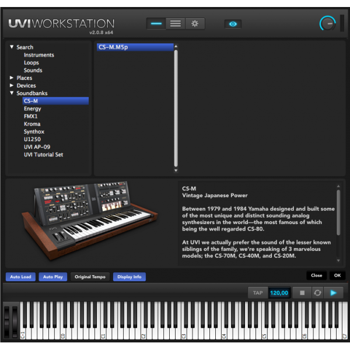Open the settings gear icon
This screenshot has height=350, width=350.
coord(195,24)
